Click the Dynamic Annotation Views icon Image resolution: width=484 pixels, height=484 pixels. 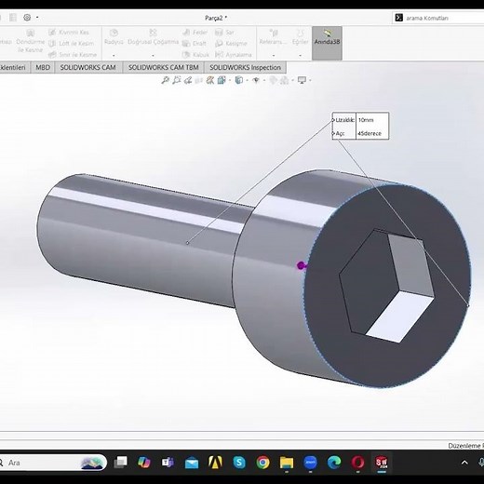click(210, 80)
